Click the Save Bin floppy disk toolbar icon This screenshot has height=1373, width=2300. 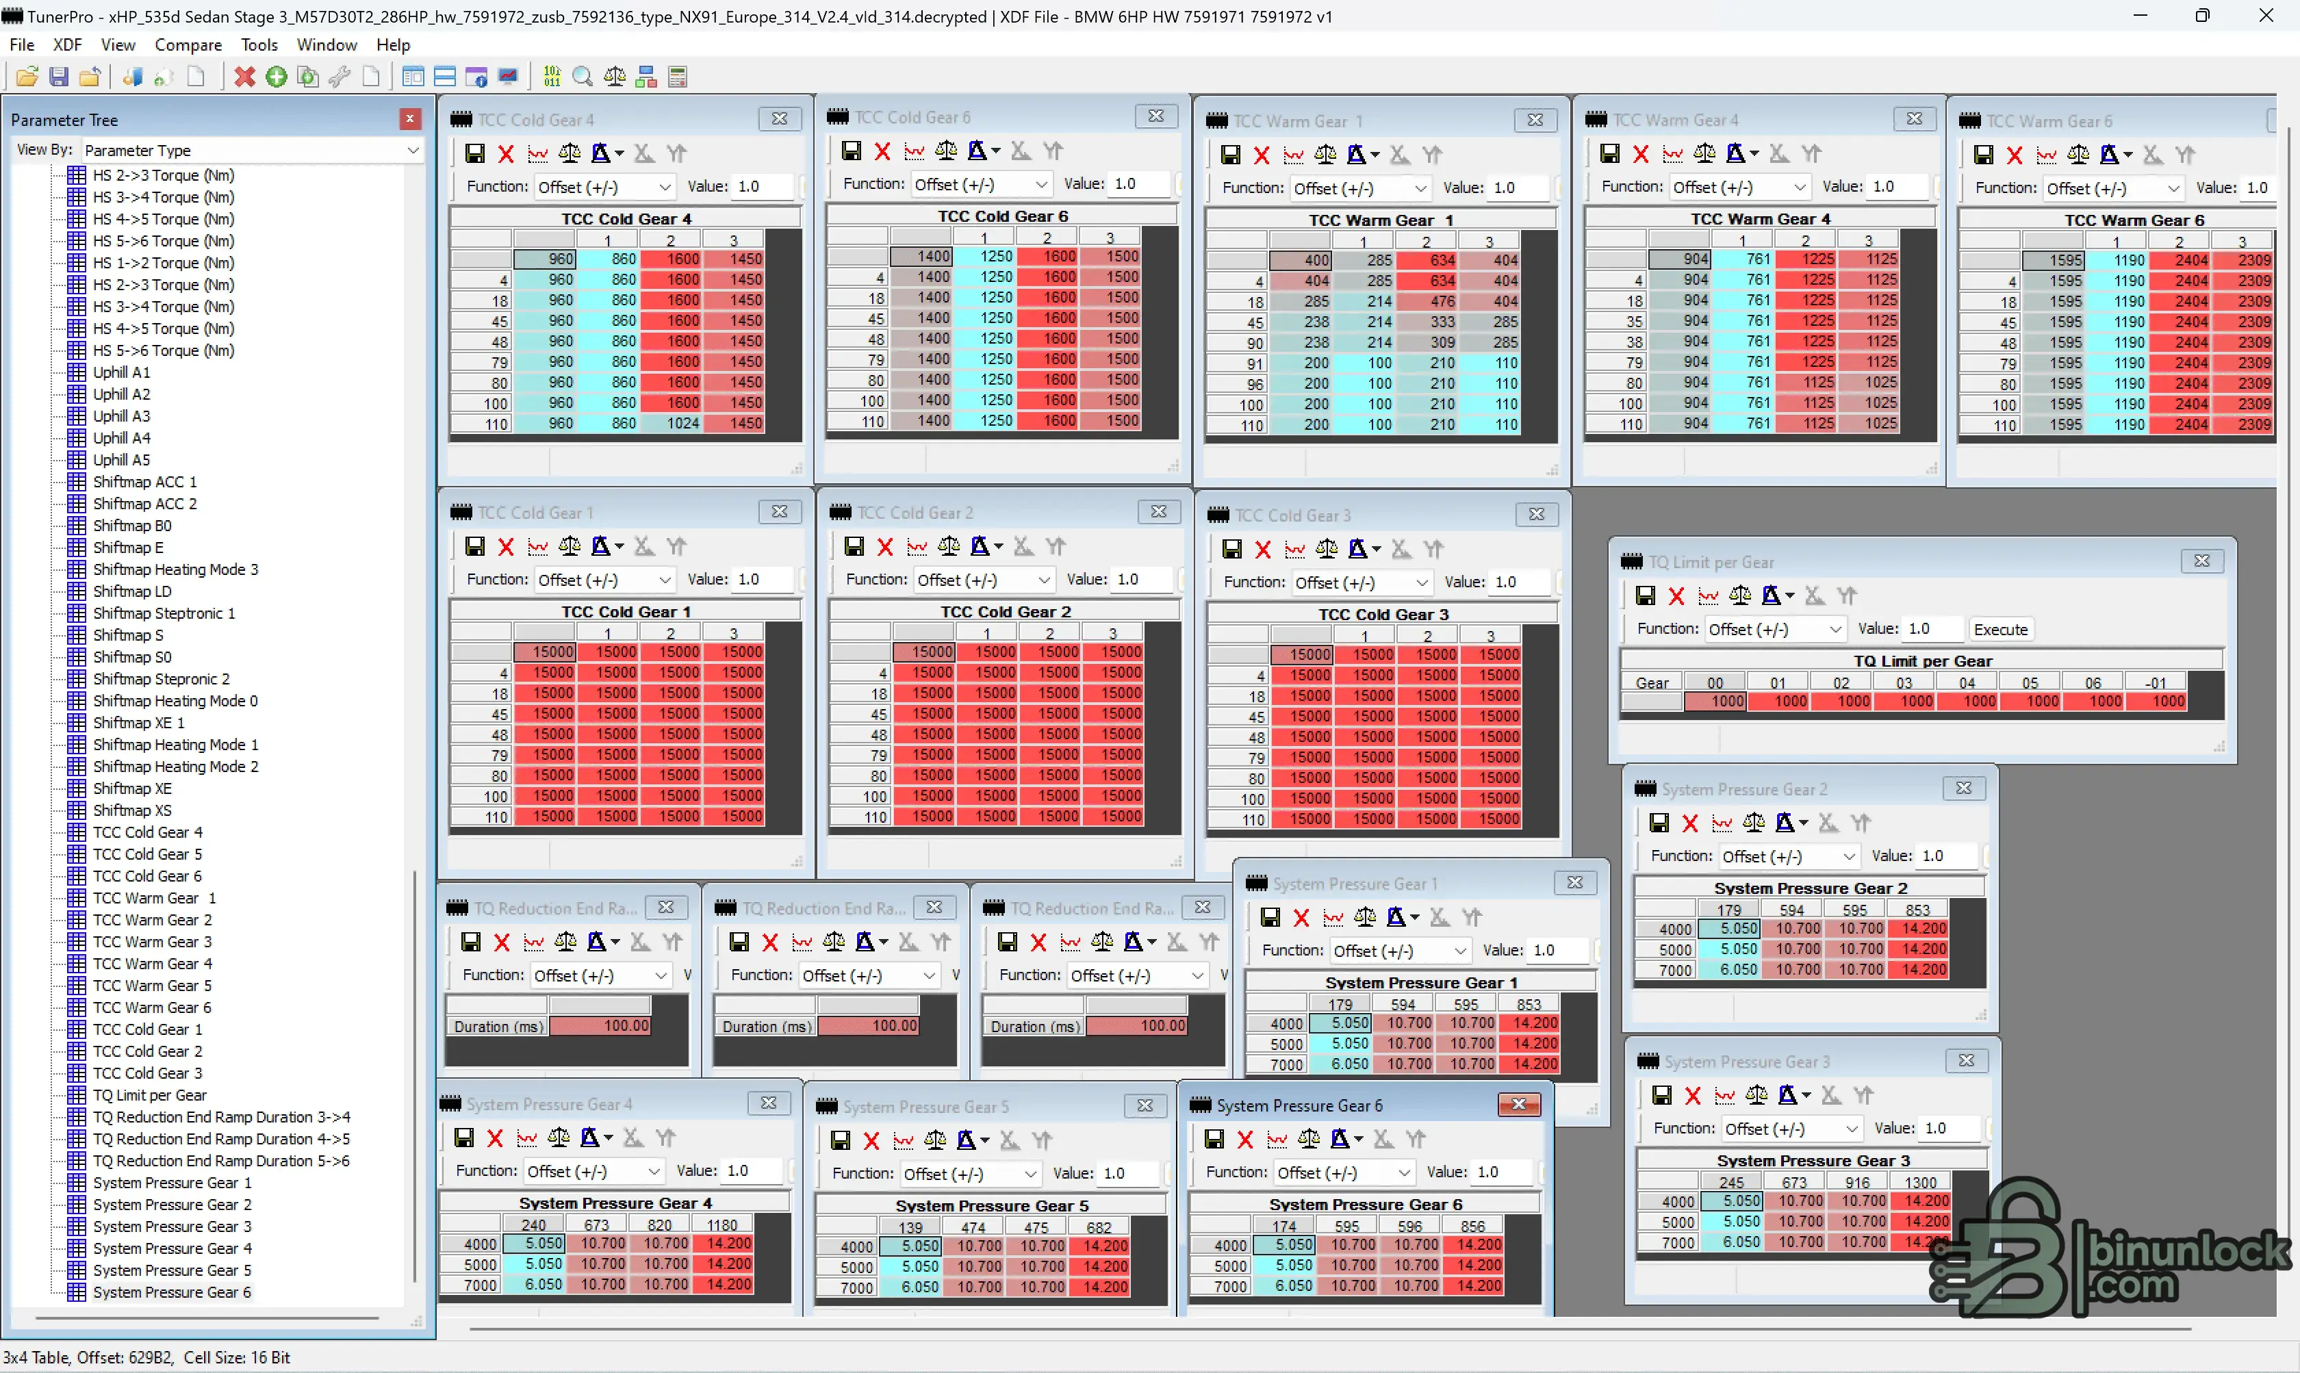pyautogui.click(x=58, y=77)
